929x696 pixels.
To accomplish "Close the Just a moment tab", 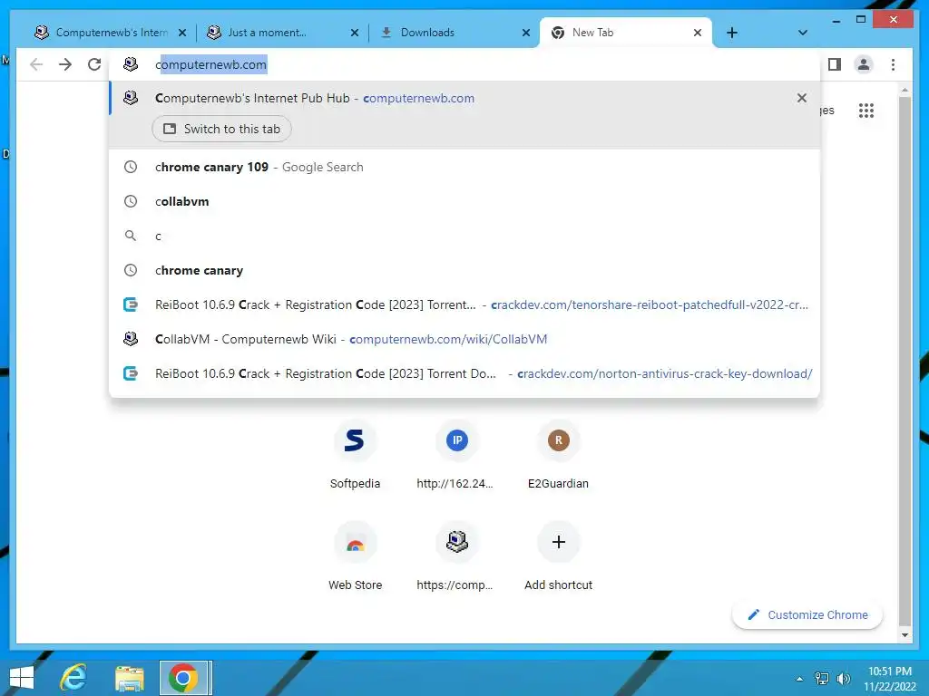I will tap(355, 34).
